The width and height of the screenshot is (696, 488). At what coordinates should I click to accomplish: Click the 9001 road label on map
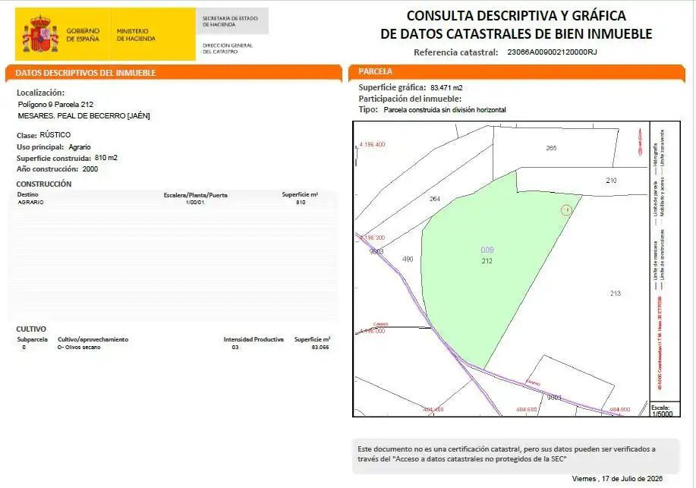(554, 398)
